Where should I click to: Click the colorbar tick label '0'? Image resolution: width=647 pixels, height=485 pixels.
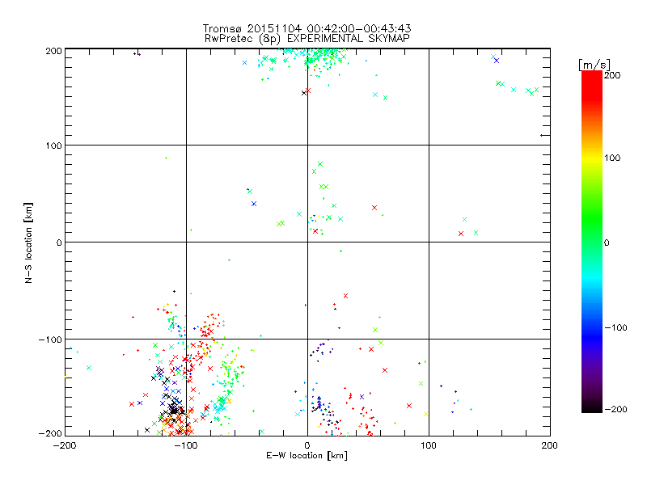[x=607, y=242]
